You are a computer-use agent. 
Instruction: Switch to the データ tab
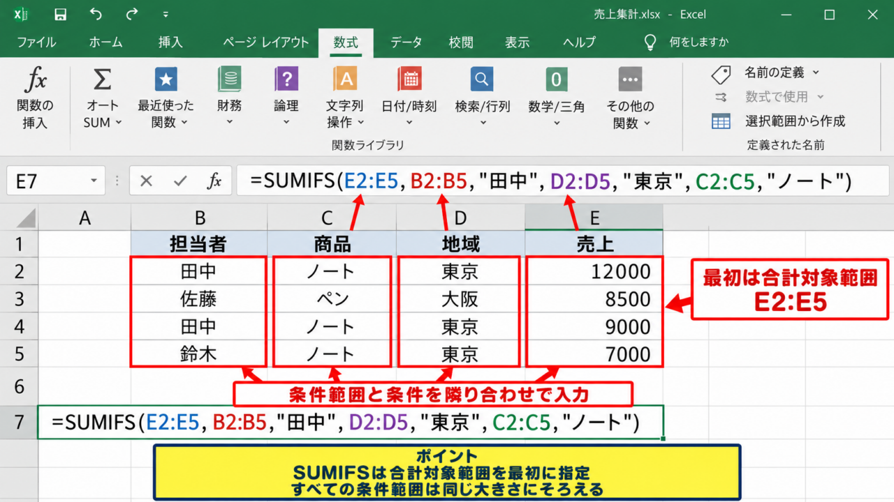406,43
